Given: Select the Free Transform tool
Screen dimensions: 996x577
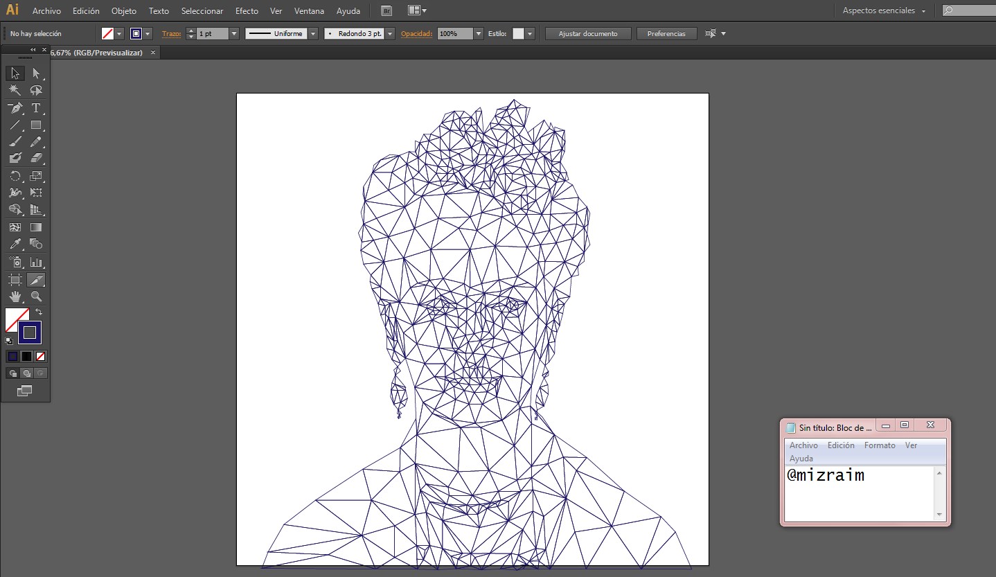Looking at the screenshot, I should pos(36,193).
